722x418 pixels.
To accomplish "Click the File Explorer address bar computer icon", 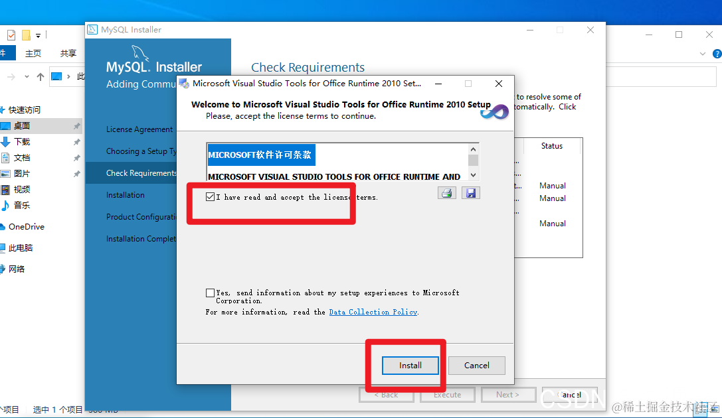I will pos(56,76).
